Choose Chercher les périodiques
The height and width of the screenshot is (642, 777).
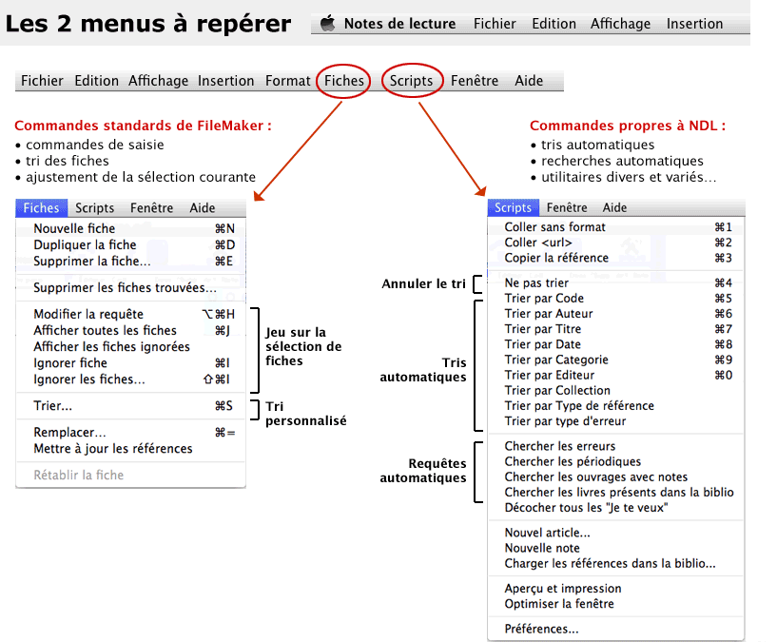coord(616,461)
